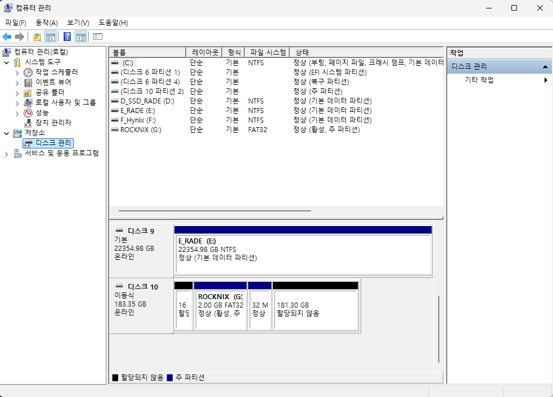
Task: Expand the 공유 폴더 node
Action: tap(17, 93)
